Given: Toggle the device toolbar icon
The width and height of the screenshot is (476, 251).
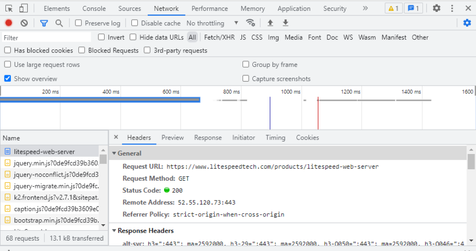Looking at the screenshot, I should (24, 8).
